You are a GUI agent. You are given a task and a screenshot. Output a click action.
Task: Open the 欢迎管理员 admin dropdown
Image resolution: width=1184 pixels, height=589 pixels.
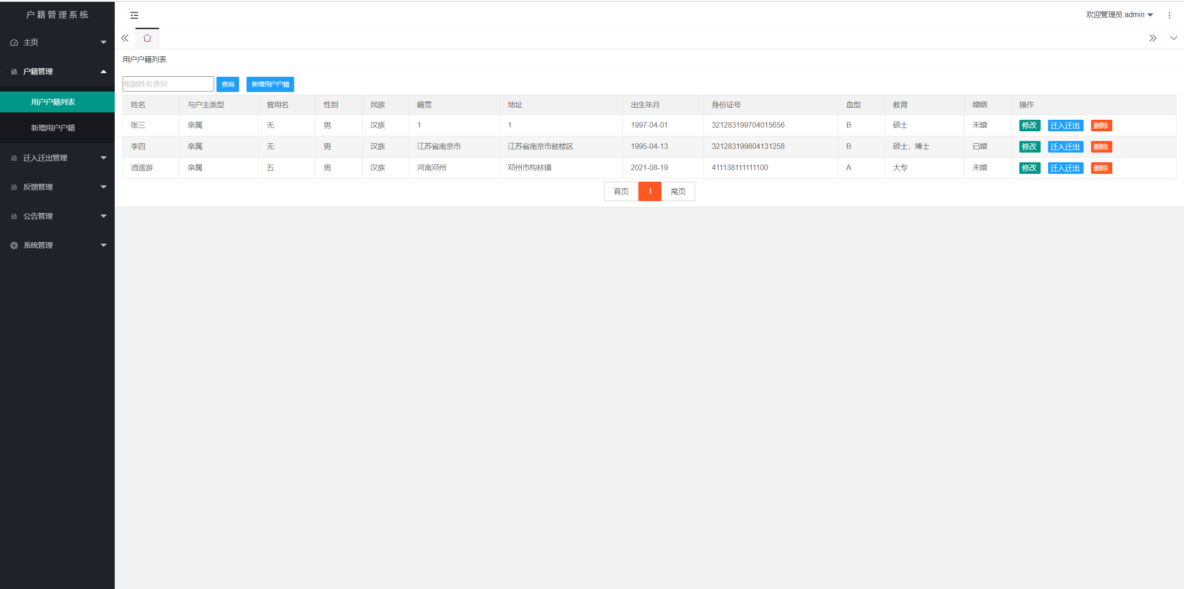(x=1119, y=15)
